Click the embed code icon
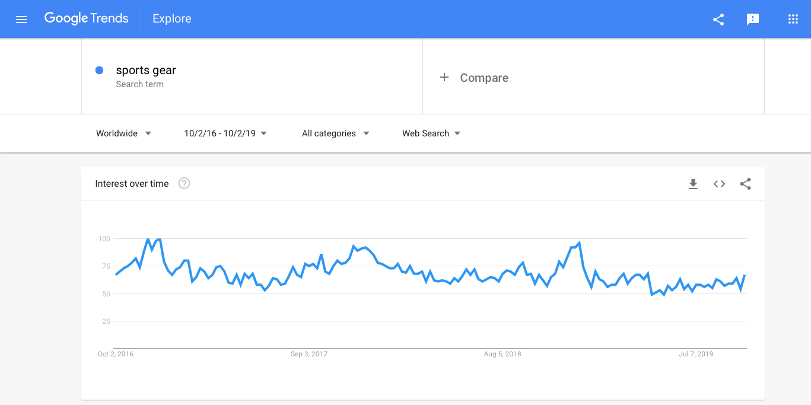 pos(719,184)
